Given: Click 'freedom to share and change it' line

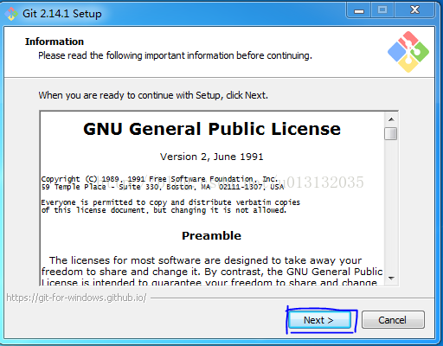Looking at the screenshot, I should (212, 272).
